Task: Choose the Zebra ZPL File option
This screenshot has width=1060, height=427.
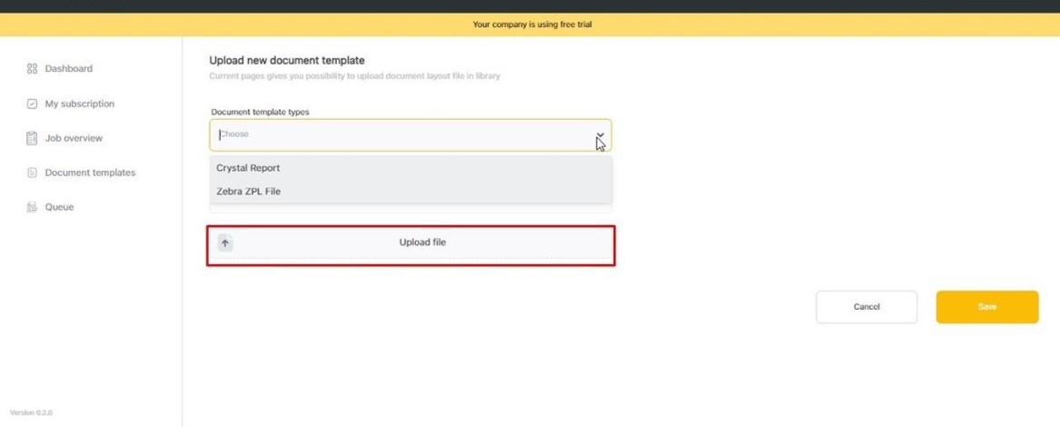Action: 248,192
